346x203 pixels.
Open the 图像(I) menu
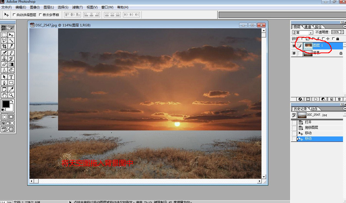[35, 7]
